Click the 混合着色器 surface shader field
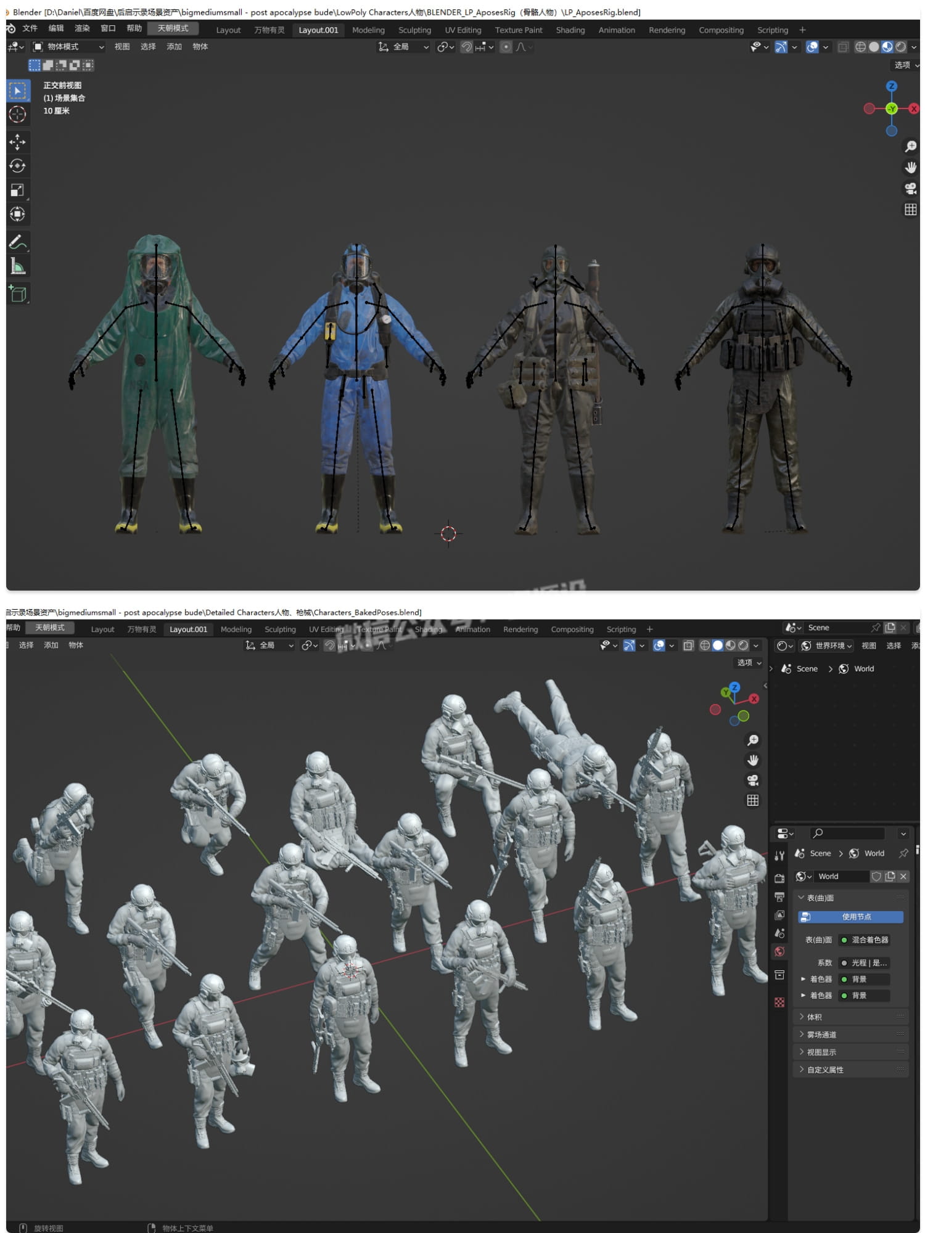Screen dimensions: 925x1233 863,940
